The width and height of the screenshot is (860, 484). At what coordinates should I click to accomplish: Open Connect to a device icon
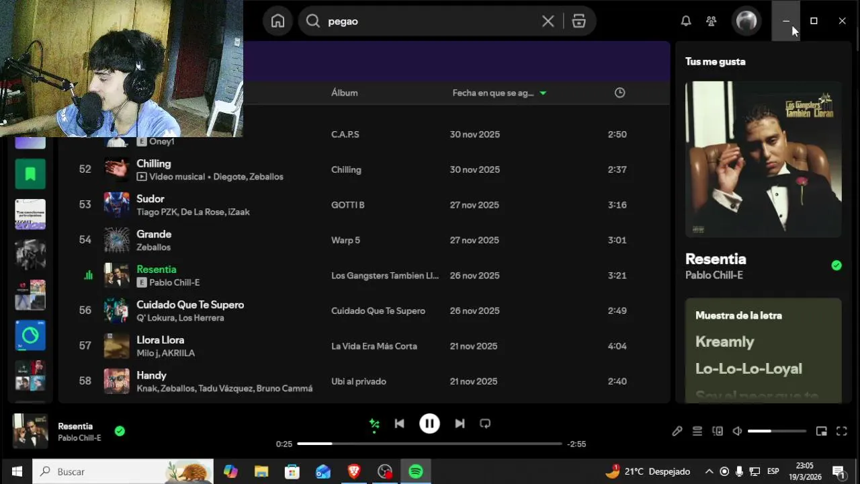tap(717, 431)
